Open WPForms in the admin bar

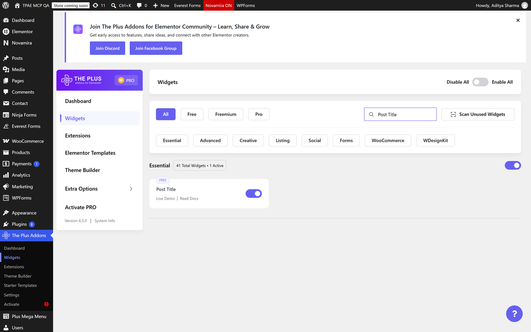[x=246, y=5]
